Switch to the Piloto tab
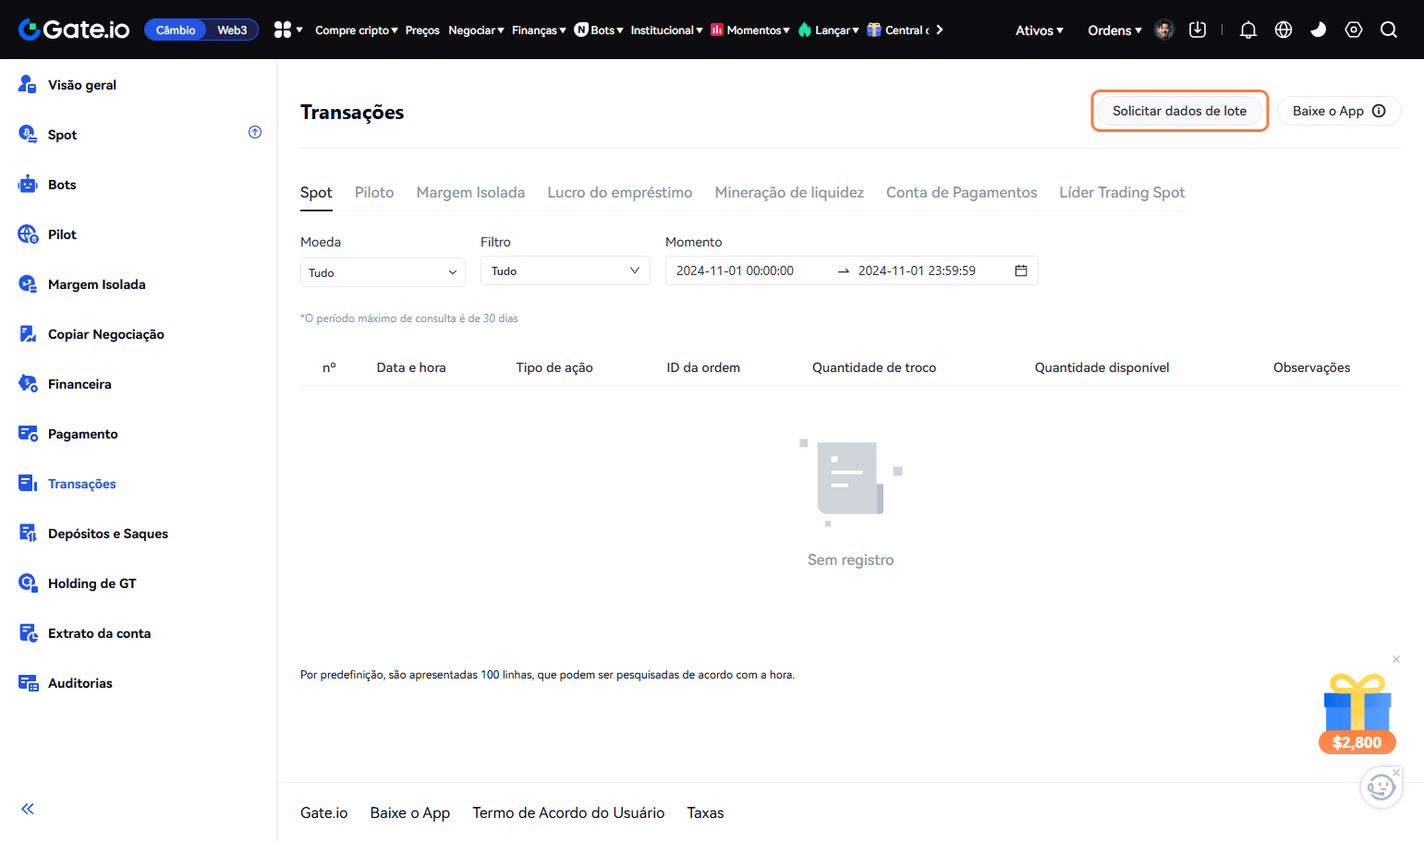This screenshot has height=841, width=1424. (x=374, y=192)
